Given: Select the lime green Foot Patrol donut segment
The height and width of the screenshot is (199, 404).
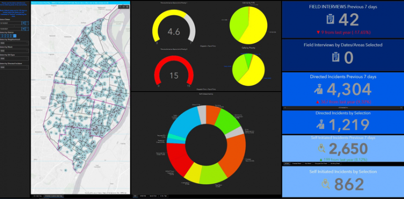Looking at the screenshot, I should point(214,175).
